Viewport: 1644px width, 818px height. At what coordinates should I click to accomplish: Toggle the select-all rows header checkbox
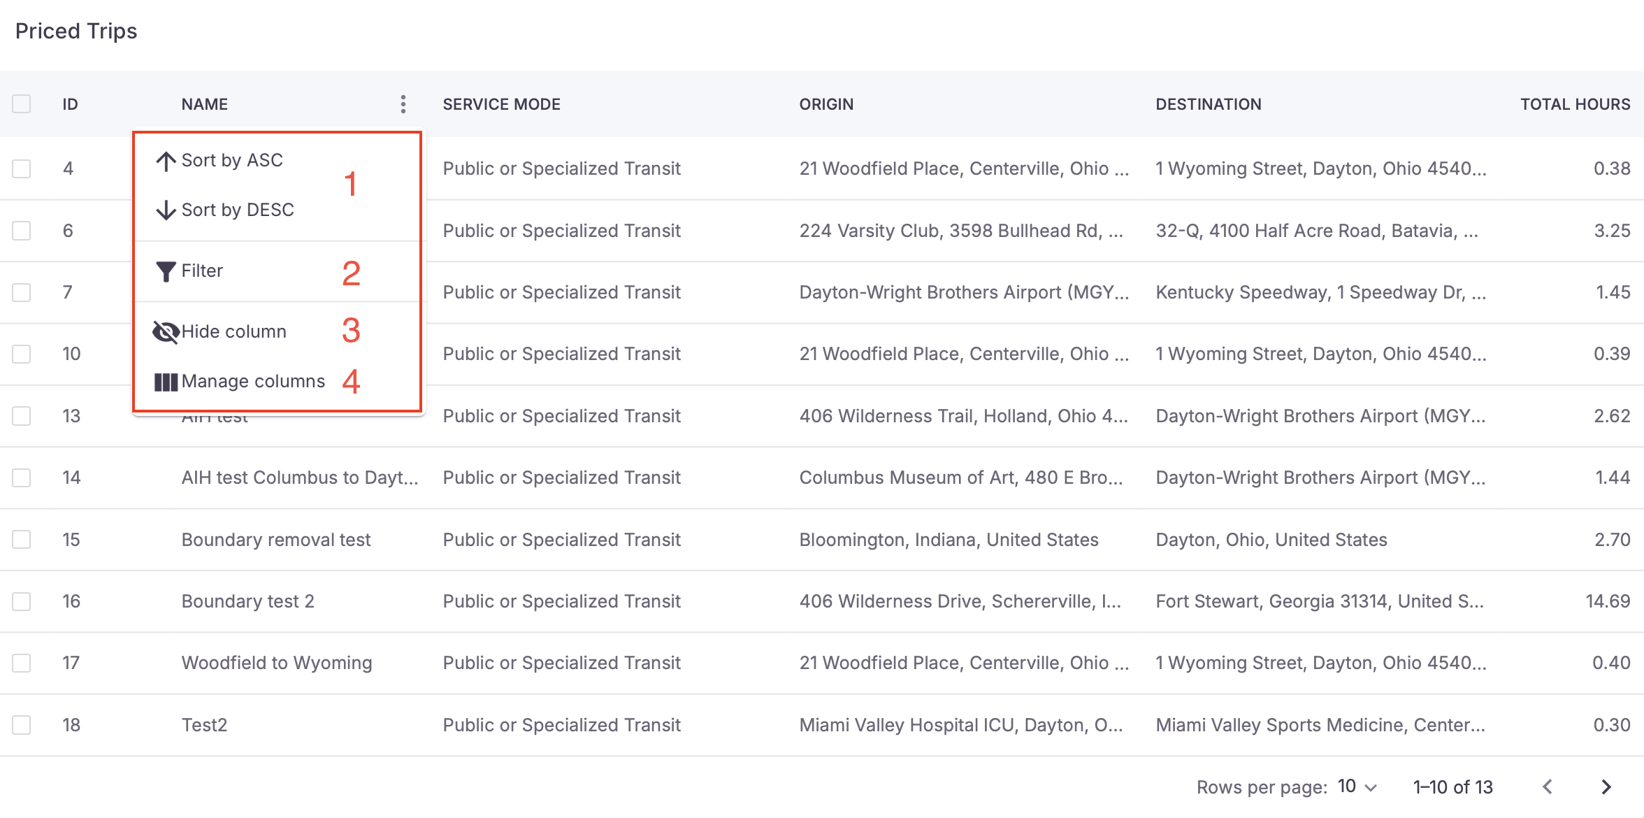tap(22, 104)
